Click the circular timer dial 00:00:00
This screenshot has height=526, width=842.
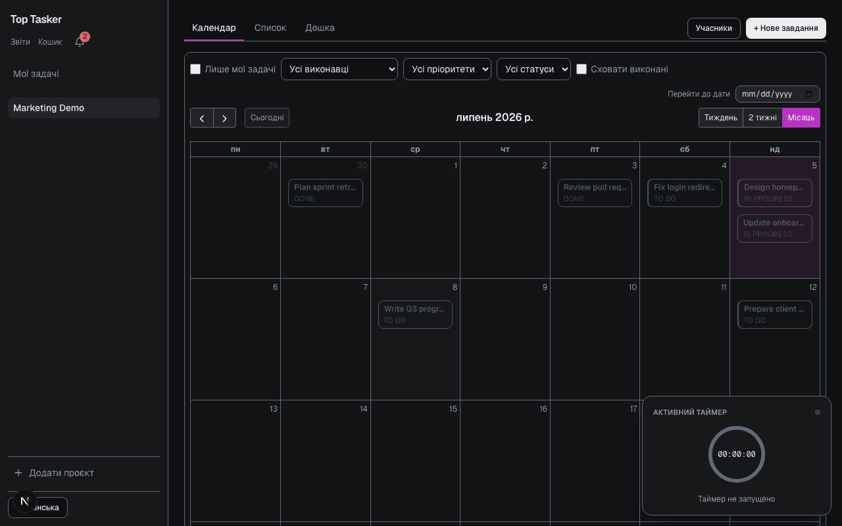tap(737, 454)
